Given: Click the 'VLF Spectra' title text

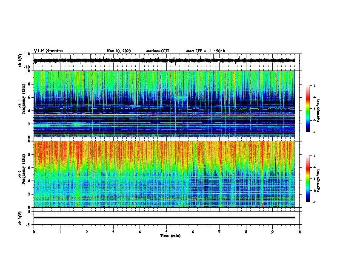Looking at the screenshot, I should (48, 51).
